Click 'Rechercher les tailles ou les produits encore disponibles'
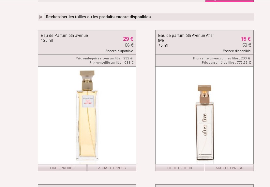Viewport: 270px width, 187px height. click(98, 17)
